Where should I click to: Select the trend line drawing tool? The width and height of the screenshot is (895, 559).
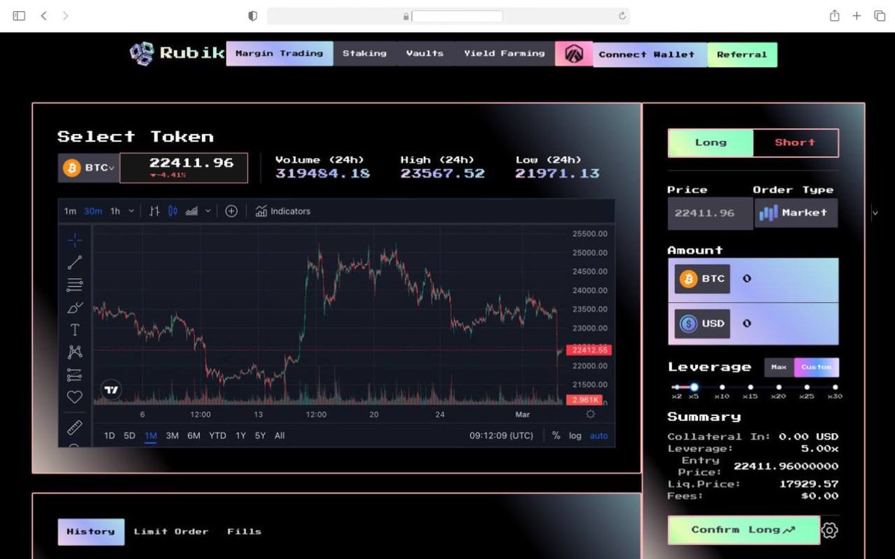[75, 262]
